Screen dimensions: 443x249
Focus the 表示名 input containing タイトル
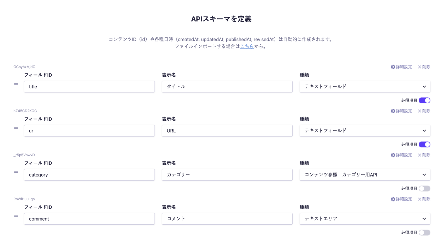(x=227, y=87)
